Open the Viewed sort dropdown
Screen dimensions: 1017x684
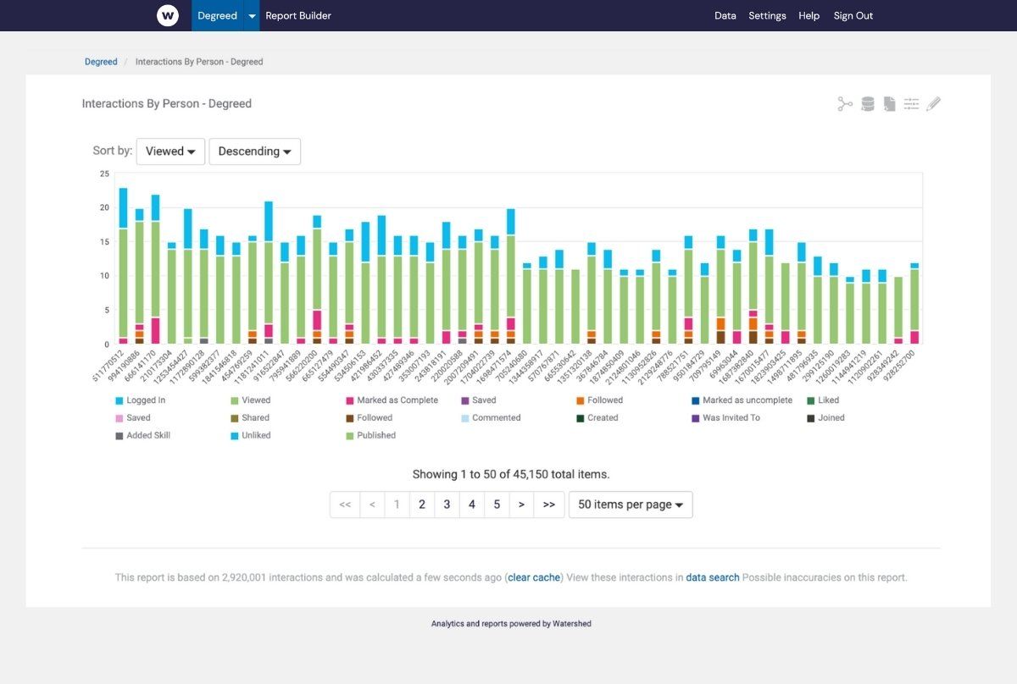click(x=169, y=151)
